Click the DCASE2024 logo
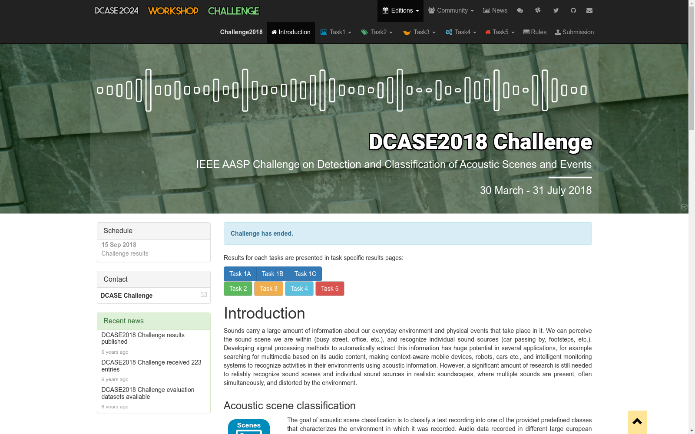This screenshot has width=695, height=434. point(116,11)
